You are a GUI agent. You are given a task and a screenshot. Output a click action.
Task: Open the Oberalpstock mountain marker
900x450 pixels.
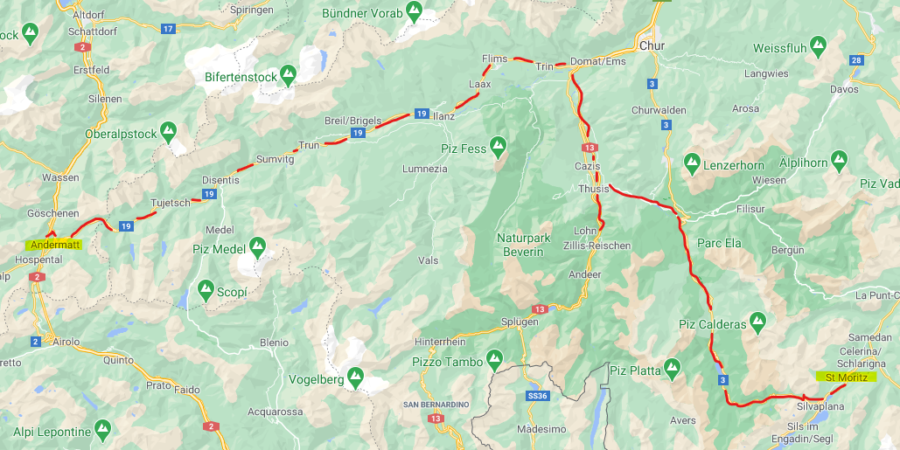click(x=168, y=131)
